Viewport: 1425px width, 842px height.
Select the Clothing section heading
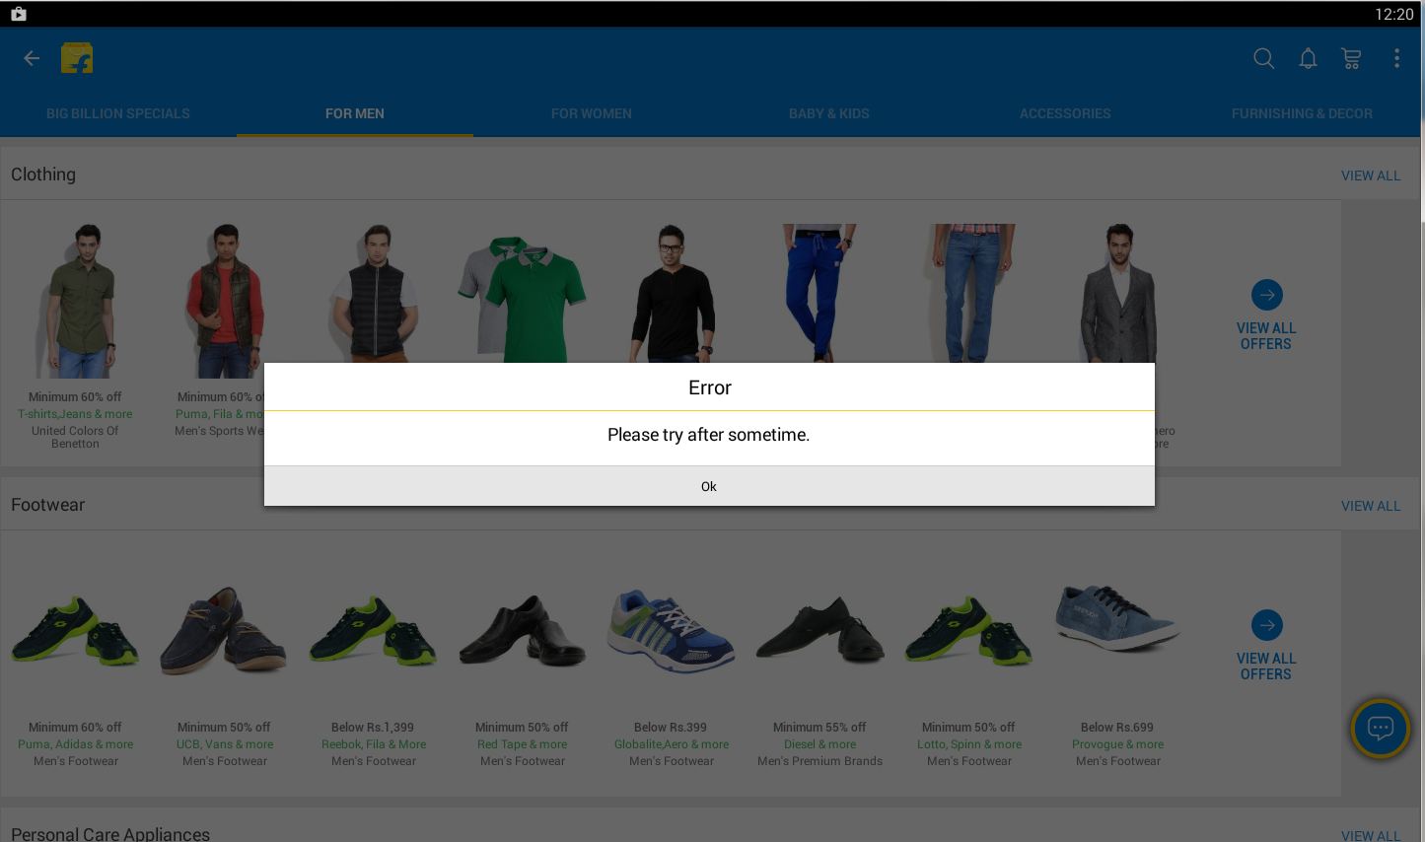point(43,175)
